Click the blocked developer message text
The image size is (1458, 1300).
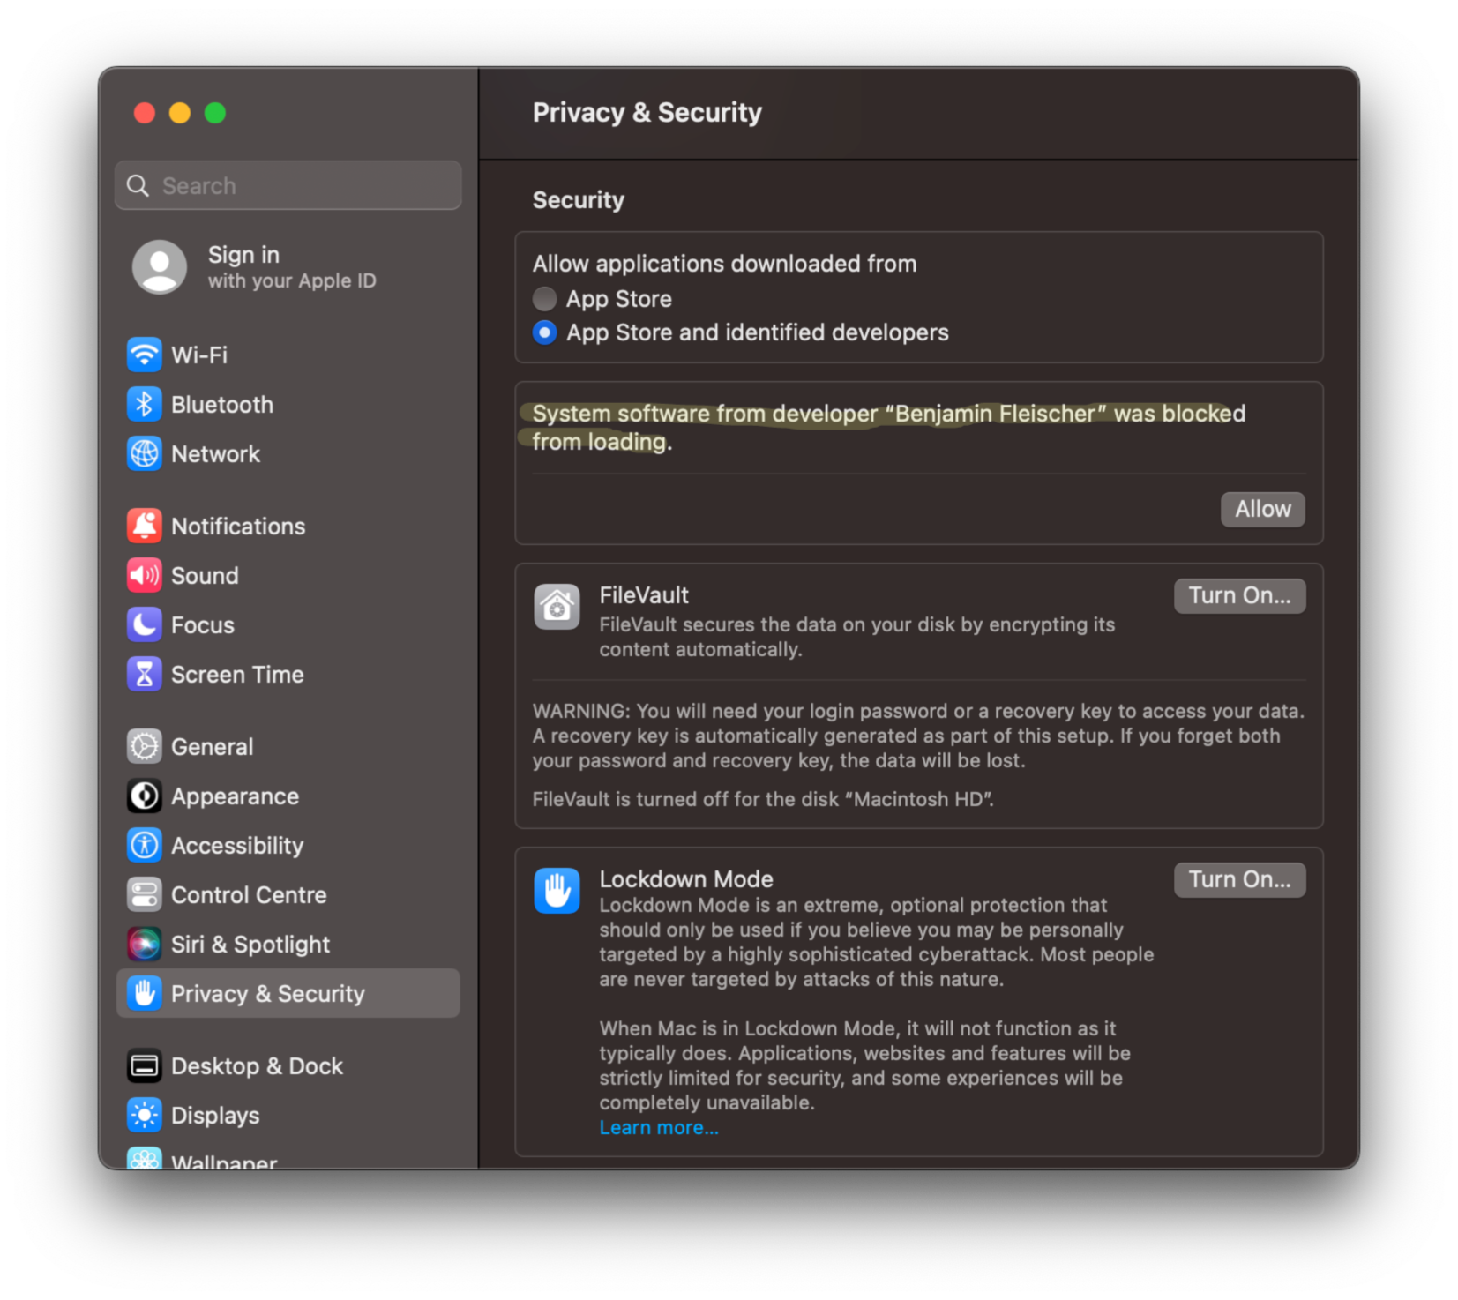click(888, 428)
